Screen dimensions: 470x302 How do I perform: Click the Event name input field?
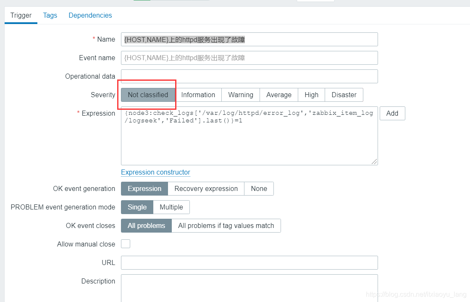(249, 58)
